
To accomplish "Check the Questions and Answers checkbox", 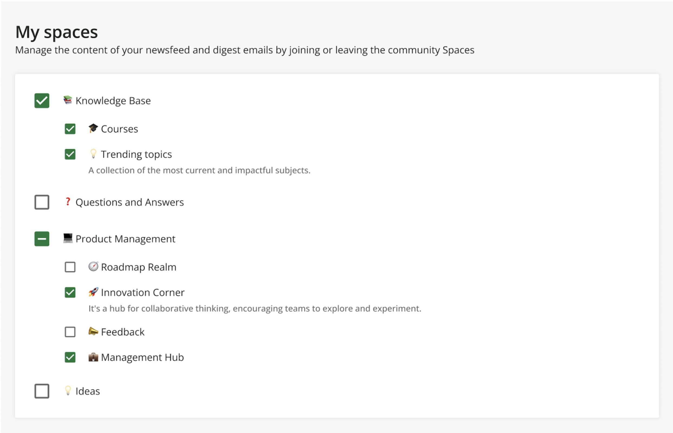I will pyautogui.click(x=42, y=202).
